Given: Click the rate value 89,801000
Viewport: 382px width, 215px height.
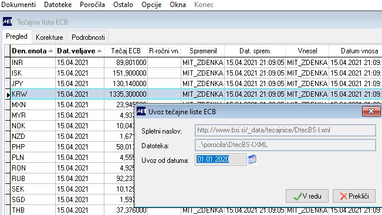Looking at the screenshot, I should (x=131, y=63).
